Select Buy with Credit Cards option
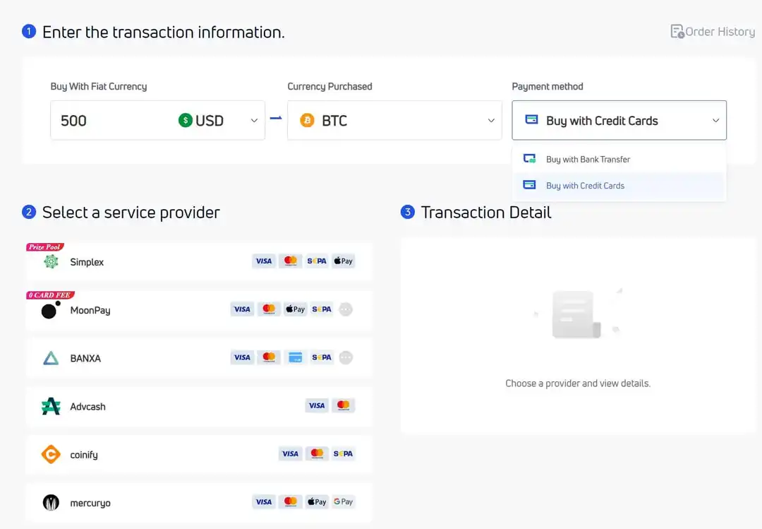The width and height of the screenshot is (762, 529). pos(585,185)
